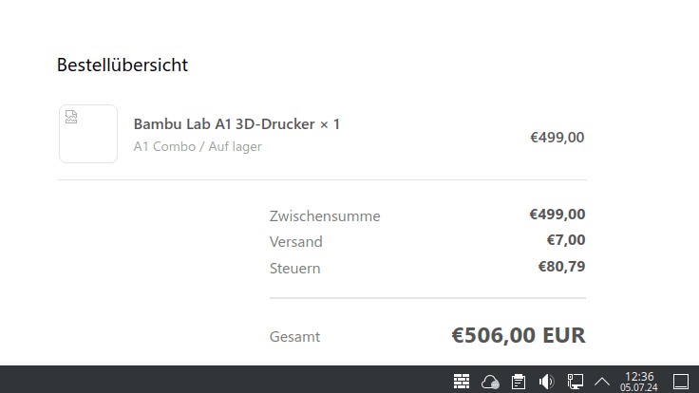The width and height of the screenshot is (699, 393).
Task: Open the firewall tray icon
Action: click(462, 381)
